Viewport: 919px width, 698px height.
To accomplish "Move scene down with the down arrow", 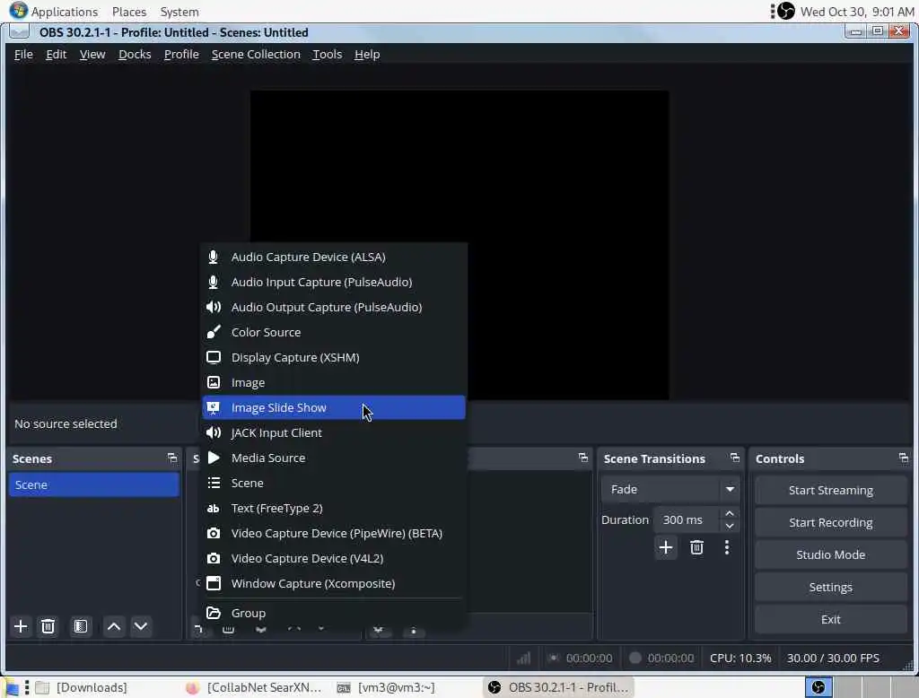I will pos(141,626).
